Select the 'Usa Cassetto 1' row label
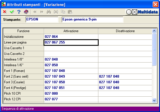This screenshot has height=112, width=160. (23, 48)
